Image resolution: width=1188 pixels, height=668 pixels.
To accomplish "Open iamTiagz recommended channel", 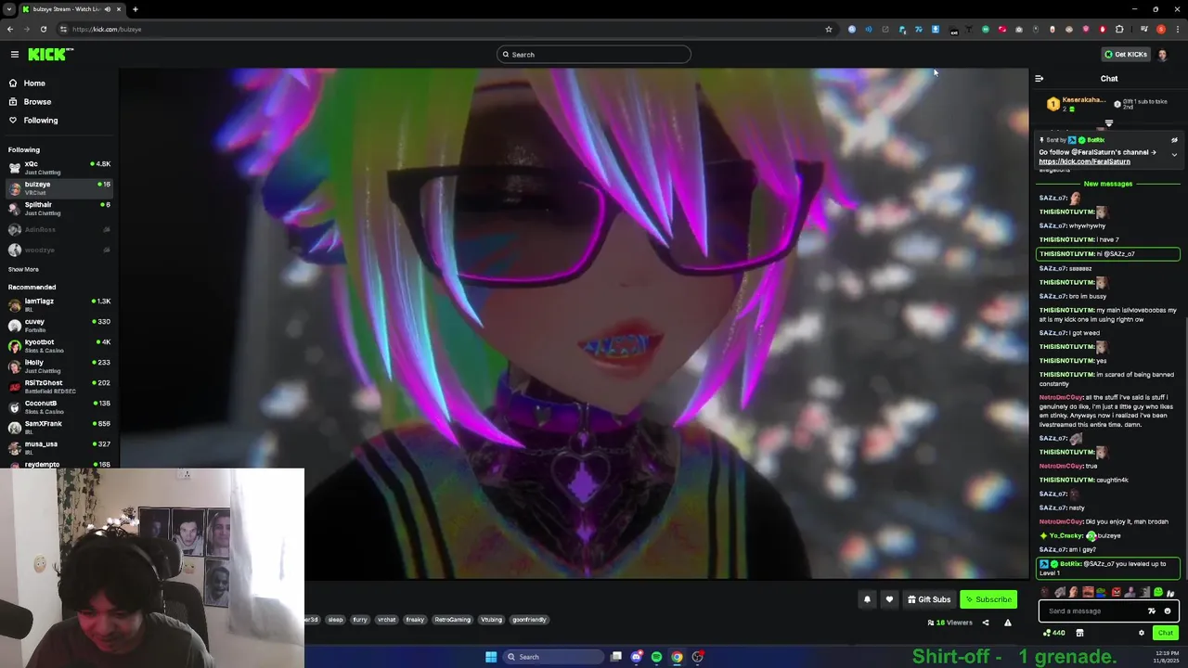I will tap(59, 305).
